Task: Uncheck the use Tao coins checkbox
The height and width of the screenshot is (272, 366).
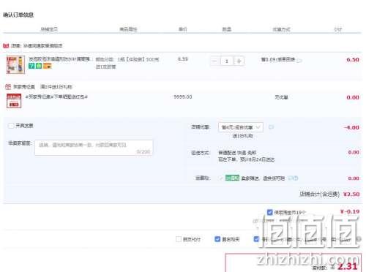Action: (x=269, y=212)
